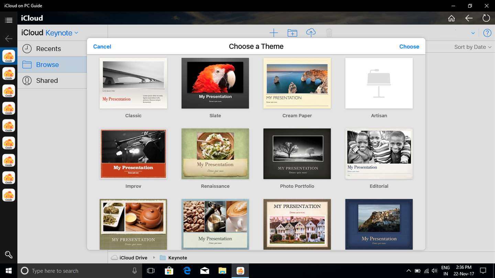Open Microsoft Edge from the taskbar
The width and height of the screenshot is (495, 278).
[187, 271]
